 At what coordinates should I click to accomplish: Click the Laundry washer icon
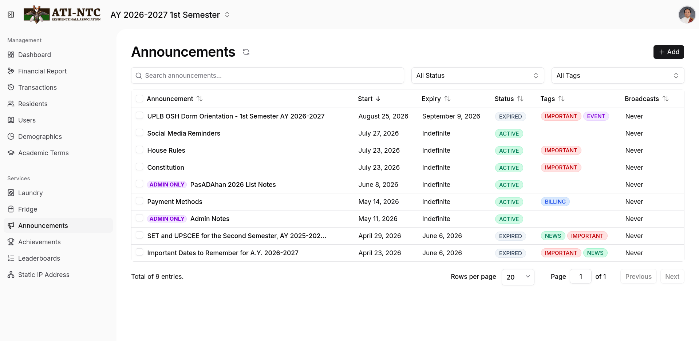tap(11, 193)
